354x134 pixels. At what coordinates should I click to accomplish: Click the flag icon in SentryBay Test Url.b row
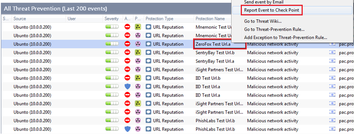click(332, 53)
